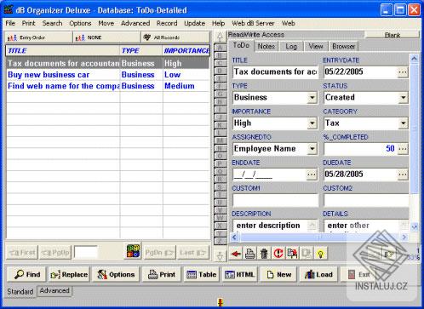The image size is (424, 309).
Task: Click the up arrow above alphabet index
Action: pyautogui.click(x=220, y=37)
